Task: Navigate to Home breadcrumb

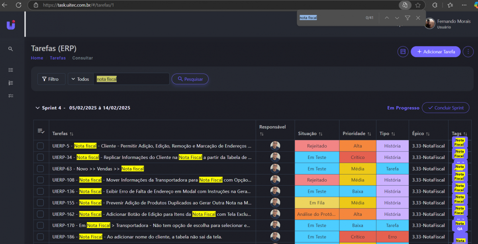Action: [37, 58]
